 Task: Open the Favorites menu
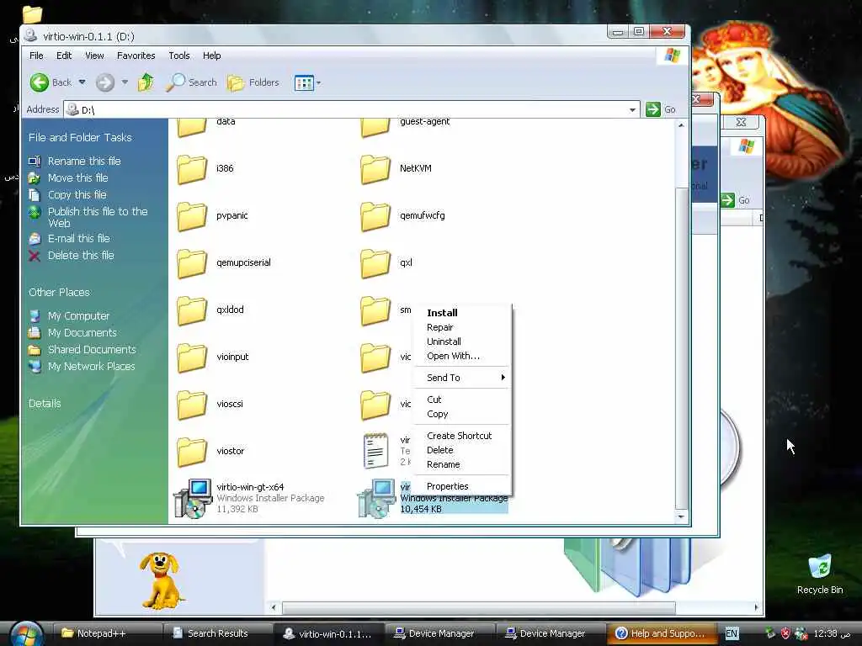coord(136,56)
